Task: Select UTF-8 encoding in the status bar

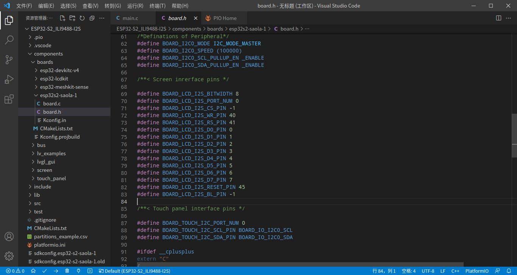Action: pos(428,271)
